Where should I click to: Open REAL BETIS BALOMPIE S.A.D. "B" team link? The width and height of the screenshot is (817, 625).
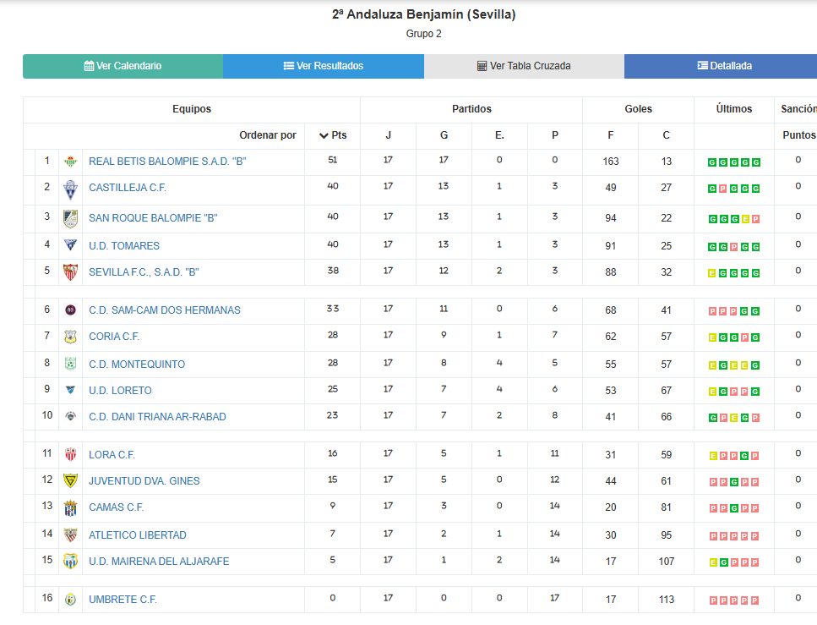[x=167, y=162]
